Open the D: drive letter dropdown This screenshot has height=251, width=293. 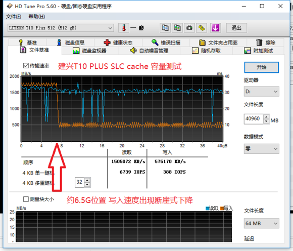[261, 92]
